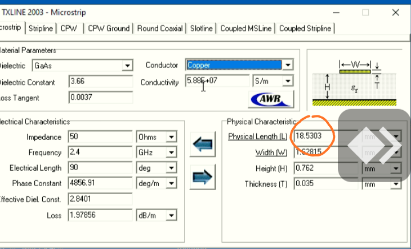Open the conductivity S/m units dropdown

pyautogui.click(x=288, y=82)
